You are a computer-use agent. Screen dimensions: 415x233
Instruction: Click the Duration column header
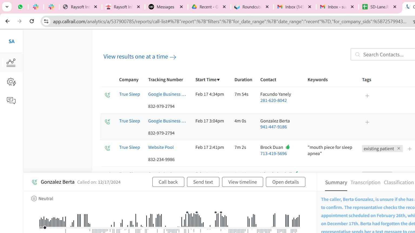[243, 80]
